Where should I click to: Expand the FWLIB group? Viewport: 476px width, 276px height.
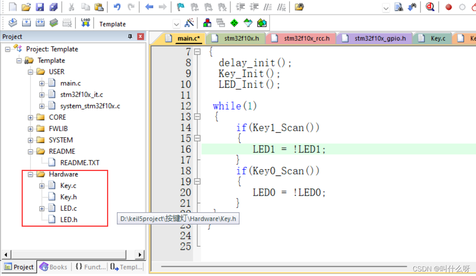[x=30, y=129]
